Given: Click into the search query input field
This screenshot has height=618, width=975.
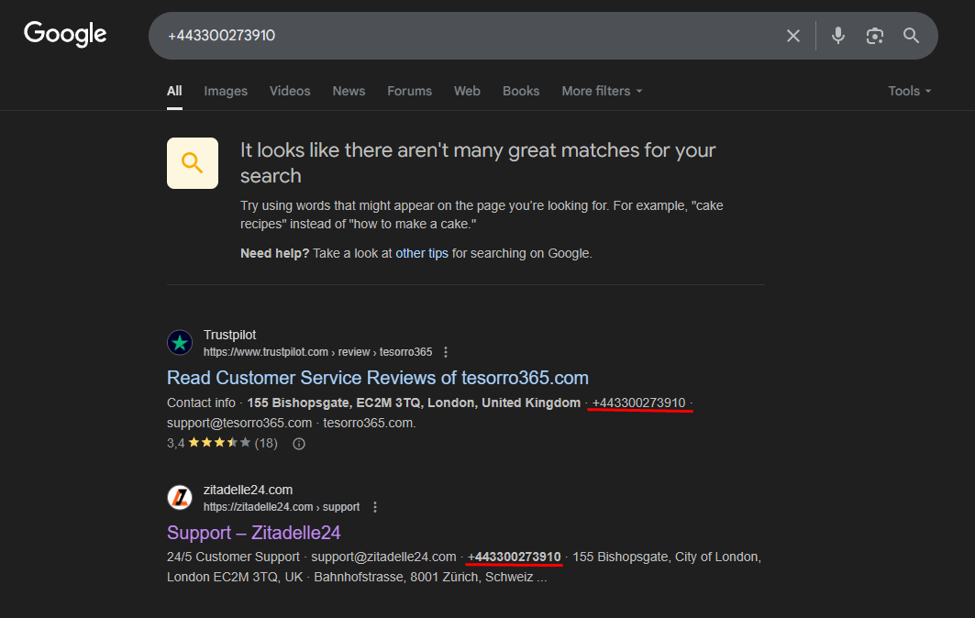Looking at the screenshot, I should tap(459, 36).
